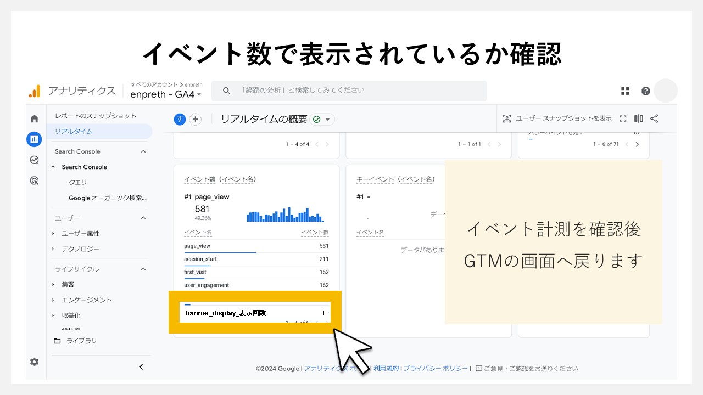This screenshot has width=703, height=395.
Task: Collapse the navigation panel with the arrow
Action: (141, 366)
